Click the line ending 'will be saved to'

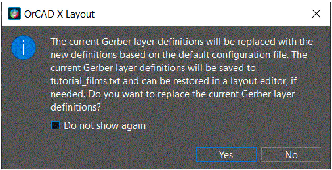pos(153,68)
